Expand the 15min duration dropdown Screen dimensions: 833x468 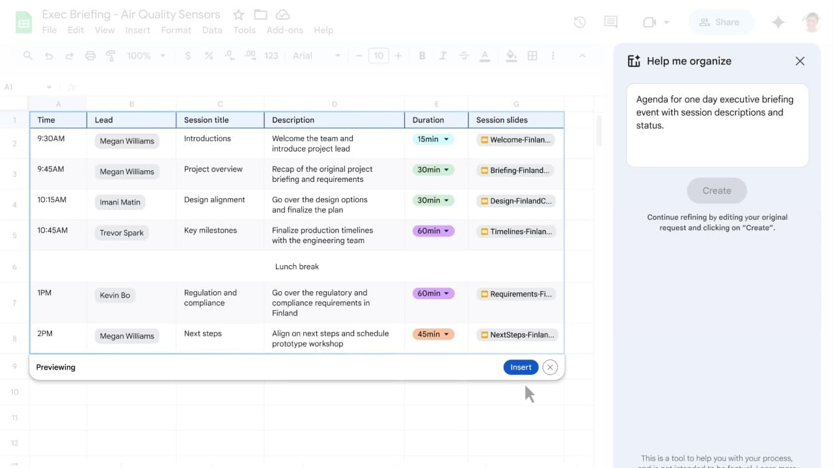[x=446, y=139]
